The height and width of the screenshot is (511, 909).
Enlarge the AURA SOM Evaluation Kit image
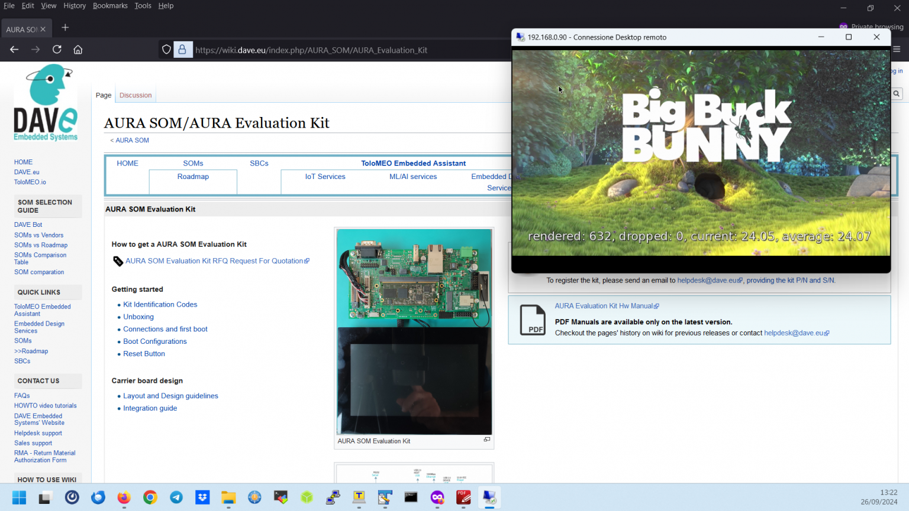point(486,440)
